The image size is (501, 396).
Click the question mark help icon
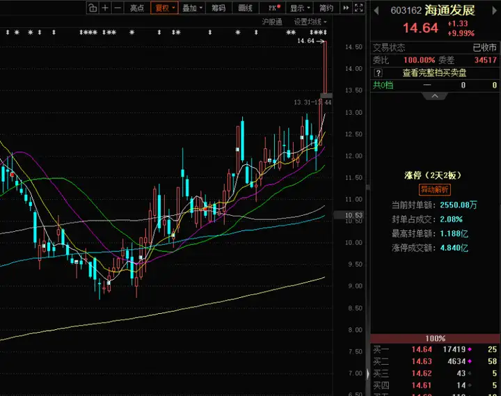379,73
